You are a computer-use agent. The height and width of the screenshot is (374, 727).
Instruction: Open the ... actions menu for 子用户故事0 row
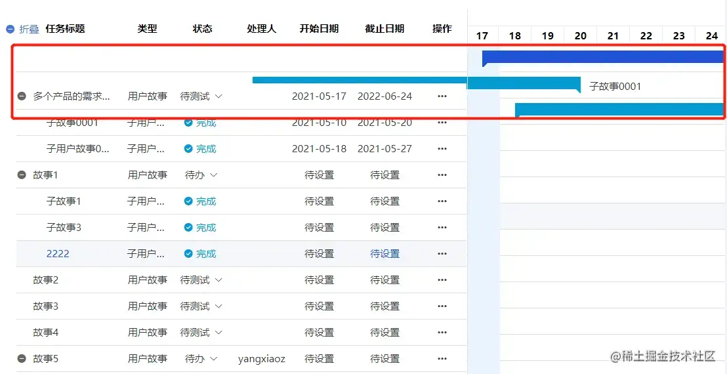point(442,149)
